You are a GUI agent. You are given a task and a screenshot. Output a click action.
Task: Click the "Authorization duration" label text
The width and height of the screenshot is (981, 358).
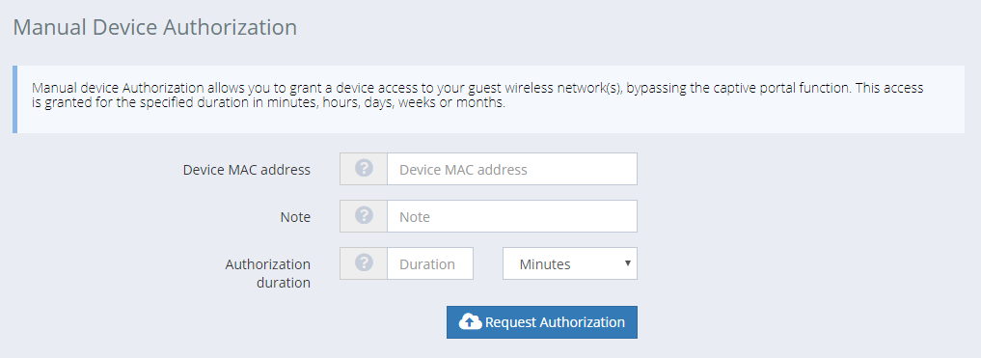[x=268, y=273]
